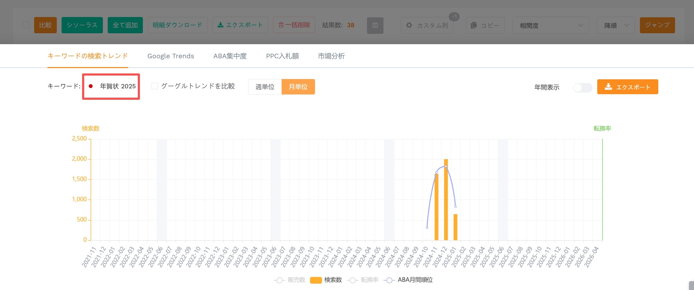The height and width of the screenshot is (290, 694).
Task: Enable グーグルトレンドを比較 checkbox
Action: pos(155,86)
